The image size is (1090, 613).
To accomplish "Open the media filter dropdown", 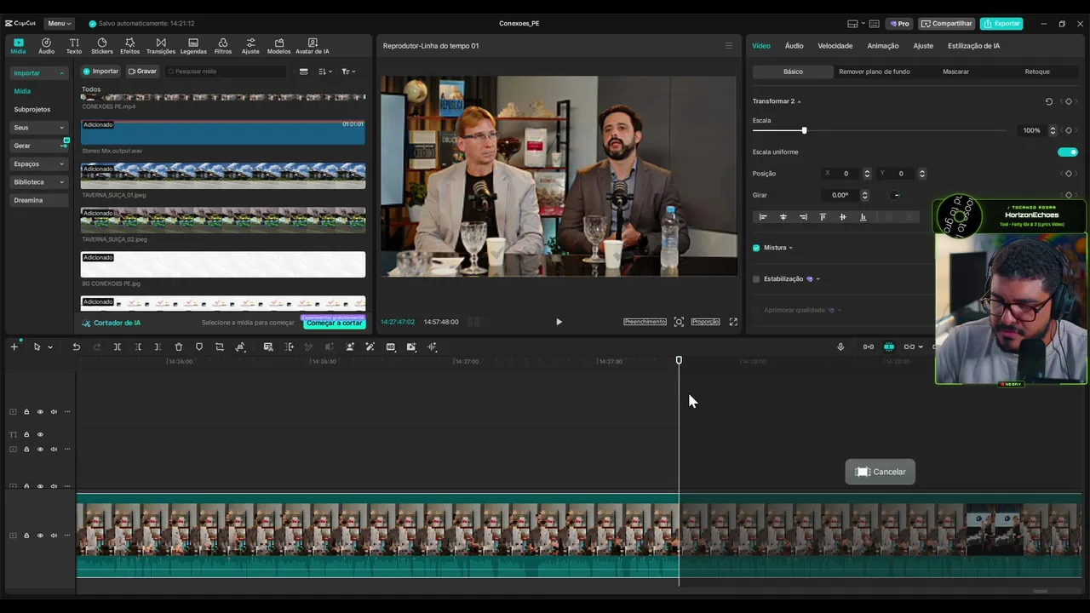I will tap(348, 72).
